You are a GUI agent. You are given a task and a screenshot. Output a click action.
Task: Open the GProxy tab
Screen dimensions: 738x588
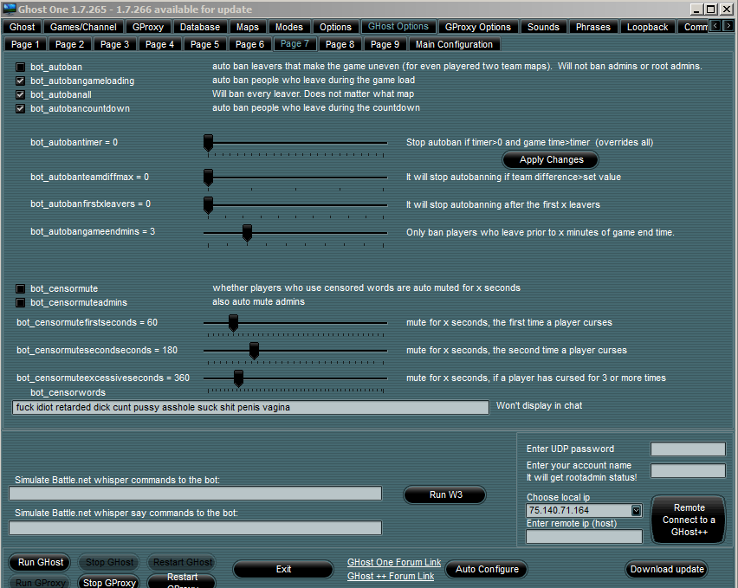pos(148,27)
